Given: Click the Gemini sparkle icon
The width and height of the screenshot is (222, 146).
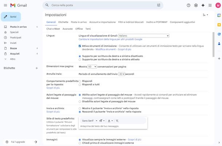Looking at the screenshot, I should (x=203, y=5).
